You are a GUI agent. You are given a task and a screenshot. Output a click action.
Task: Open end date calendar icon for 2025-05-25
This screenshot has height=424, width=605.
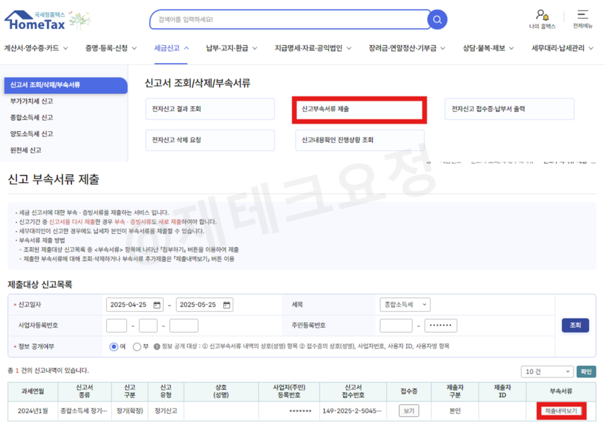(226, 305)
